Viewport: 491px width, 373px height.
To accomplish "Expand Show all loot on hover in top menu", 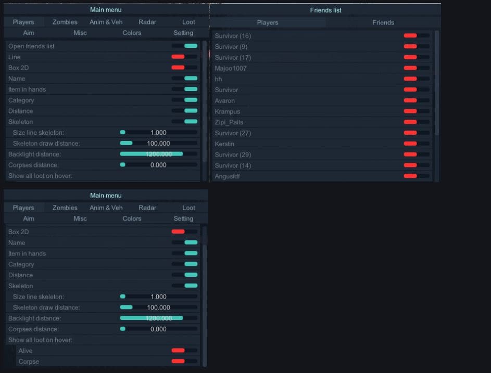I will pos(40,176).
